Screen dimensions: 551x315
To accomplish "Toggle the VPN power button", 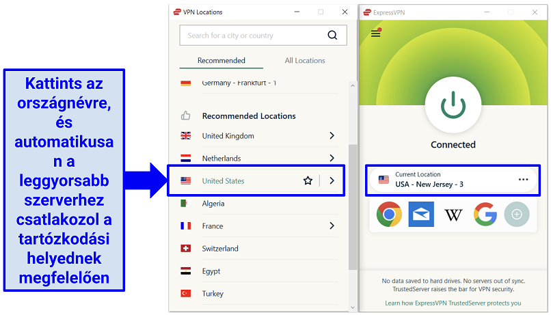I will click(x=453, y=105).
